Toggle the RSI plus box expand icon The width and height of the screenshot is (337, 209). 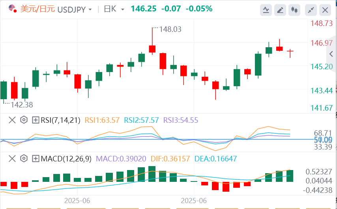(36, 120)
